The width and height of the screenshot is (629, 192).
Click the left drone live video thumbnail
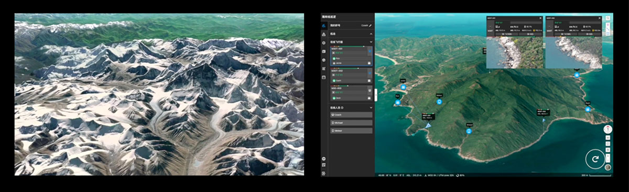(515, 52)
